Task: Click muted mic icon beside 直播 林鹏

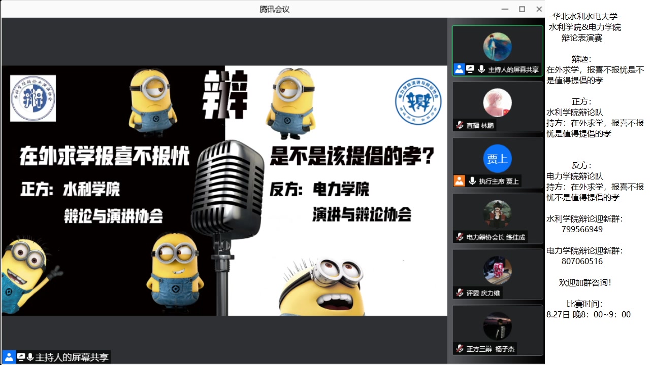Action: (460, 125)
